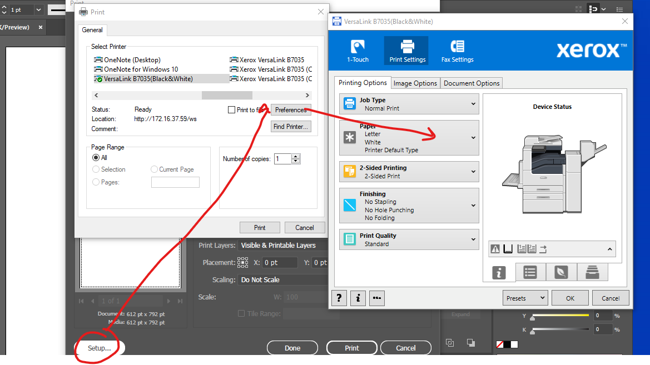Image resolution: width=650 pixels, height=365 pixels.
Task: Select the eco leaf settings icon
Action: pyautogui.click(x=561, y=272)
